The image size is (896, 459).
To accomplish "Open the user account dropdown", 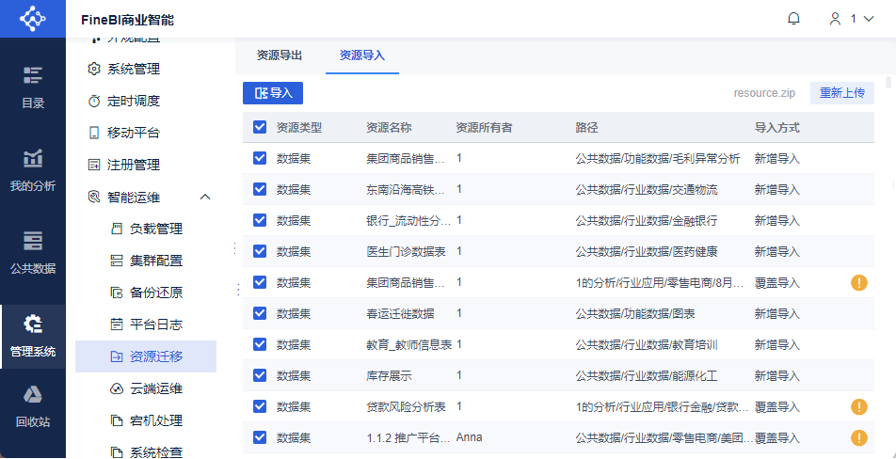I will 850,19.
